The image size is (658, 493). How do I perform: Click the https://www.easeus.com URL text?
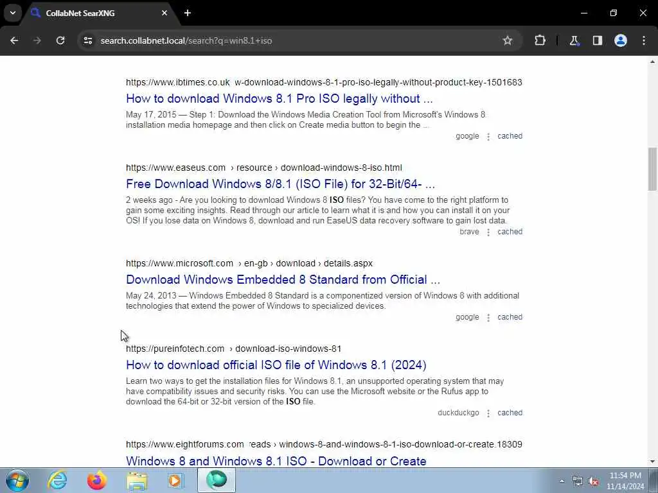(x=175, y=168)
